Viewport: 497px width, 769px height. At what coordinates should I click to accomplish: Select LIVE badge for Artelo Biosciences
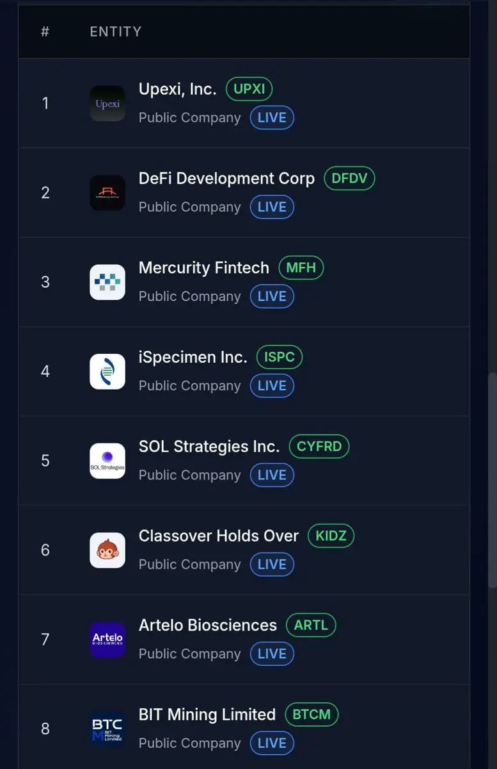pyautogui.click(x=272, y=654)
